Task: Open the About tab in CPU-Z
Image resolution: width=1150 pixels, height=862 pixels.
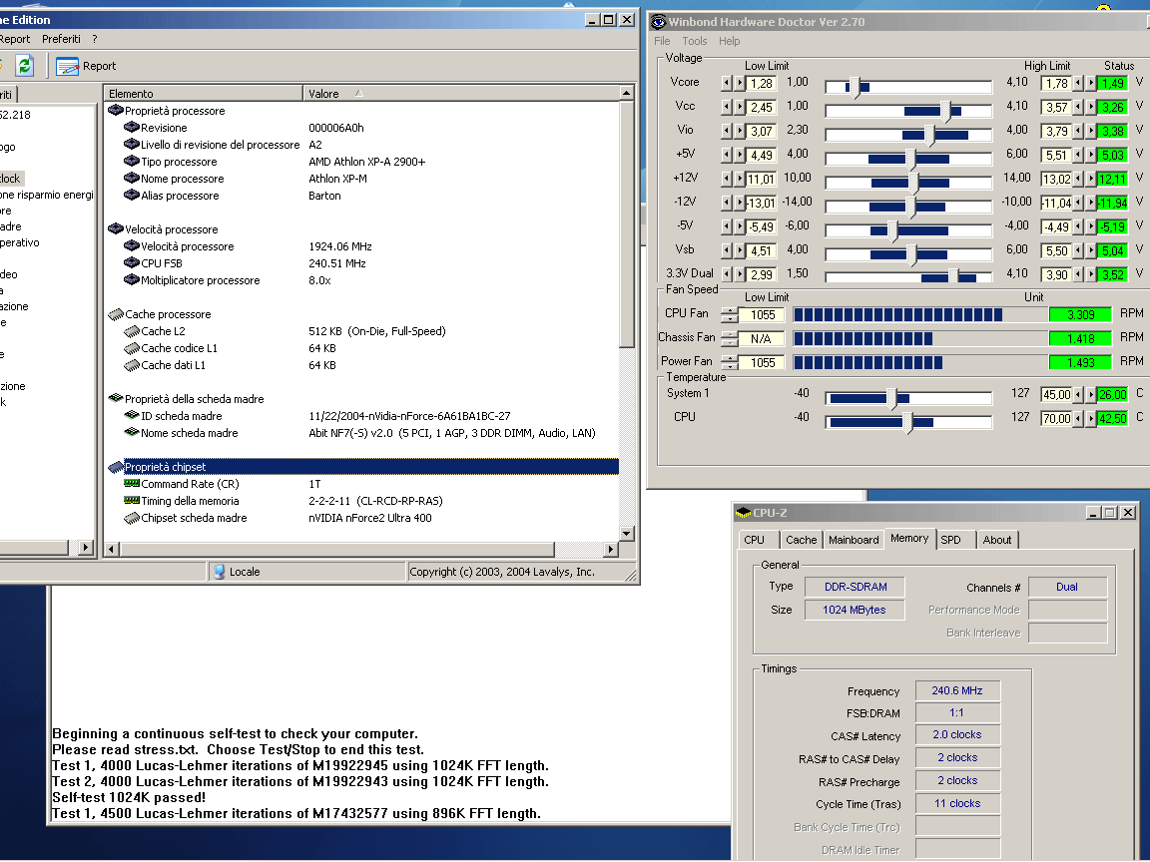Action: [996, 540]
